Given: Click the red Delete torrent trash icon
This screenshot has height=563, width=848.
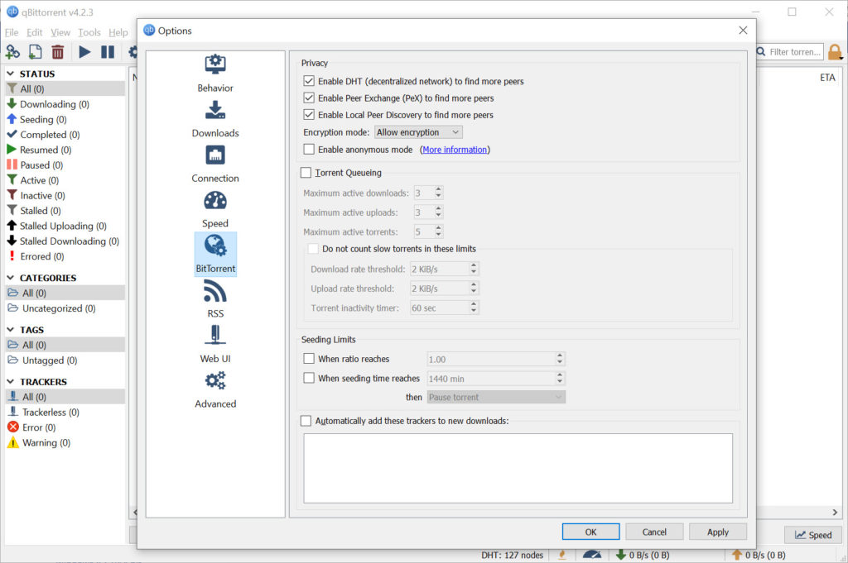Looking at the screenshot, I should pyautogui.click(x=58, y=52).
